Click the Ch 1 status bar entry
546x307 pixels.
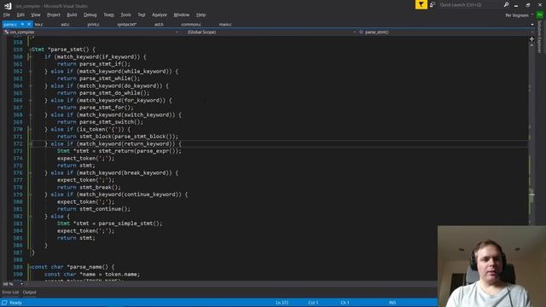click(345, 303)
